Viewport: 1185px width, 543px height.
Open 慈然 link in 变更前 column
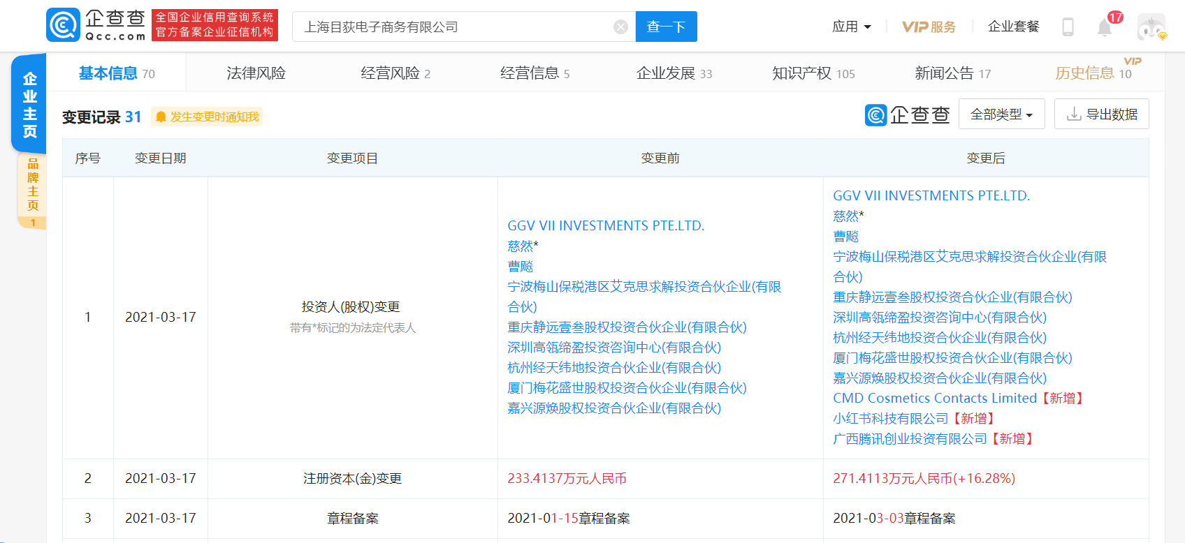(520, 246)
